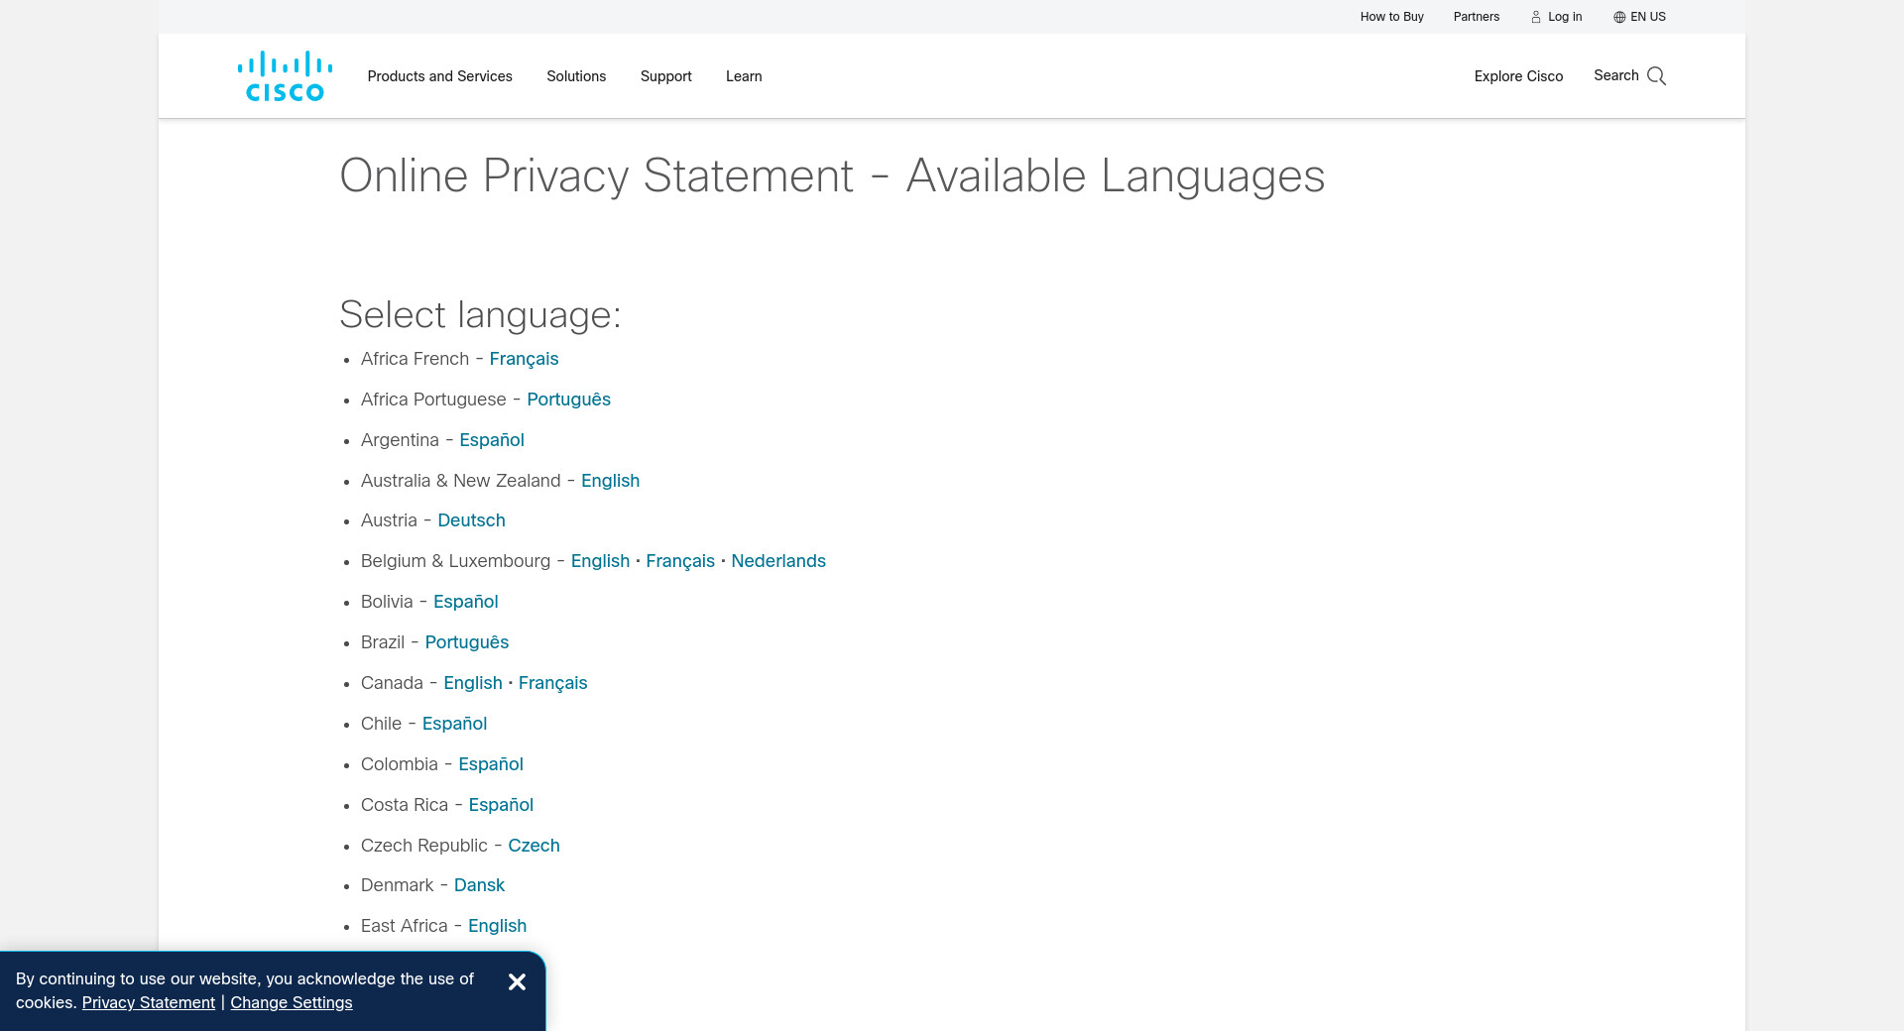The width and height of the screenshot is (1904, 1031).
Task: Select Dansk for Denmark
Action: pyautogui.click(x=479, y=885)
